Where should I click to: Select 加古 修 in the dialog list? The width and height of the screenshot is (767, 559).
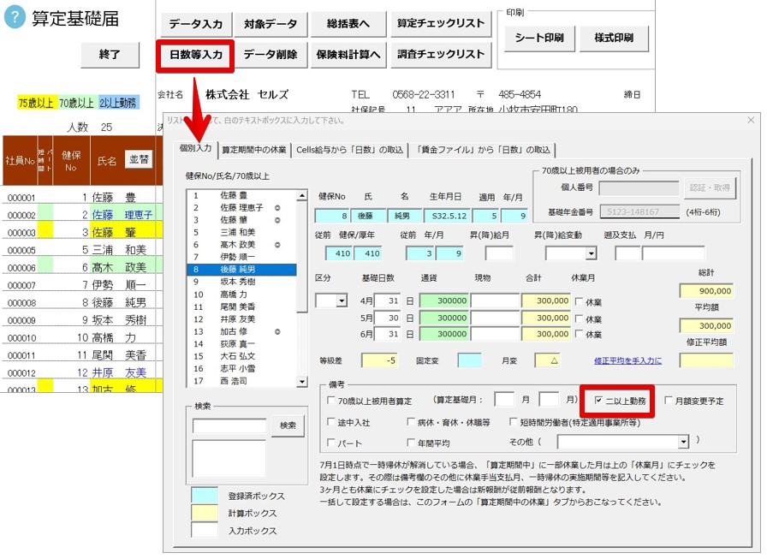[241, 331]
